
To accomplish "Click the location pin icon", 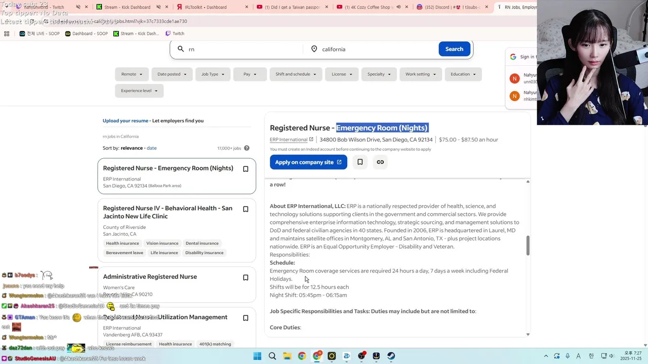I will pyautogui.click(x=314, y=49).
